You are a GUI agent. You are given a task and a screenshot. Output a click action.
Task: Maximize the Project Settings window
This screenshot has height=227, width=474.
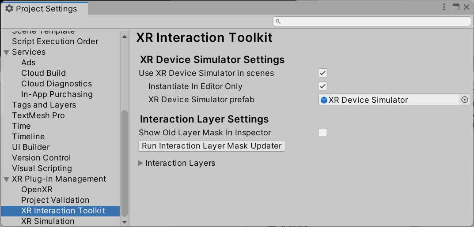(456, 7)
